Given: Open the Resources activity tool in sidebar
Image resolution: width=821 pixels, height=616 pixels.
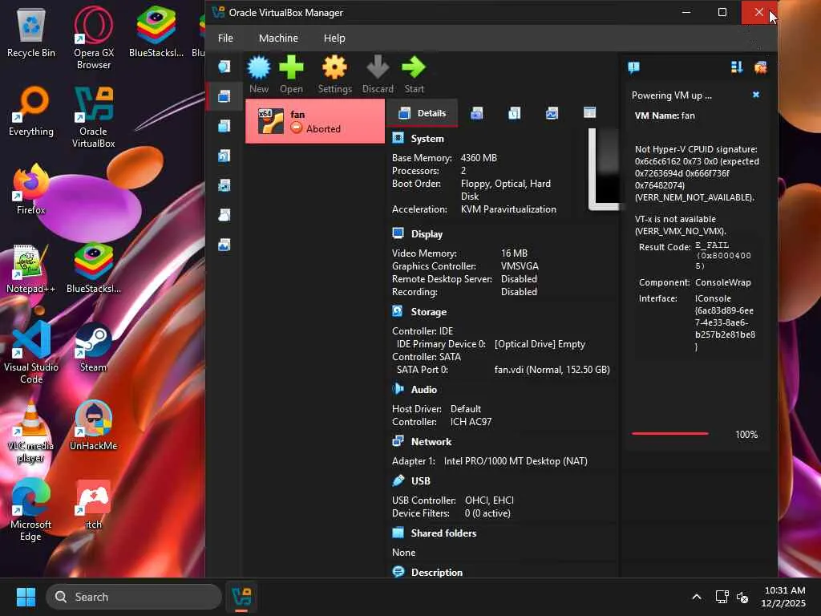Looking at the screenshot, I should [x=224, y=245].
